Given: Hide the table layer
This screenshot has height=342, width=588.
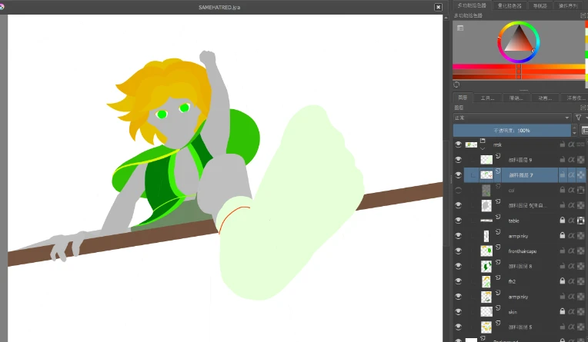Looking at the screenshot, I should tap(458, 221).
